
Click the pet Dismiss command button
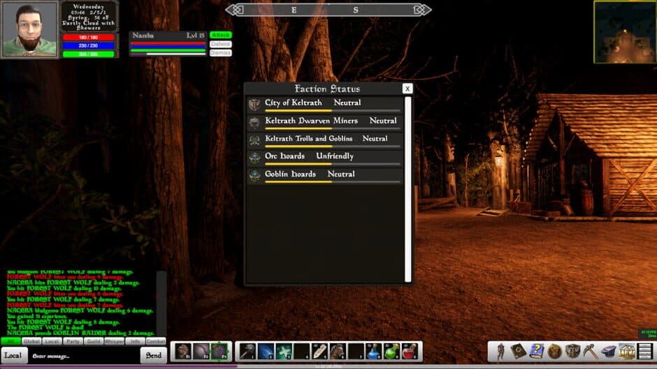221,53
